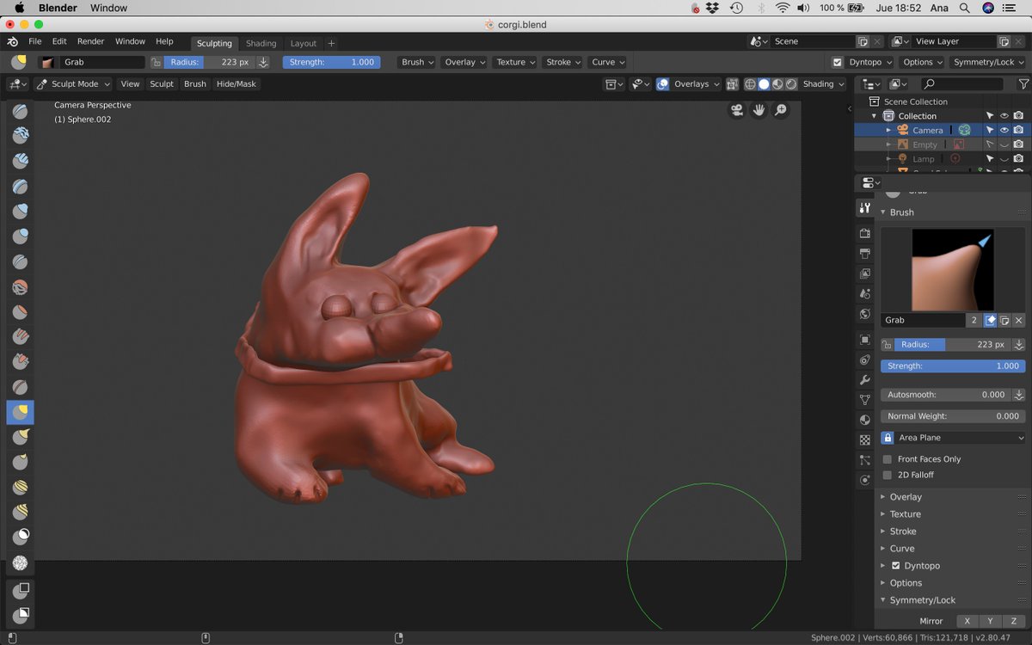
Task: Select the Border Mask tool
Action: click(x=20, y=591)
